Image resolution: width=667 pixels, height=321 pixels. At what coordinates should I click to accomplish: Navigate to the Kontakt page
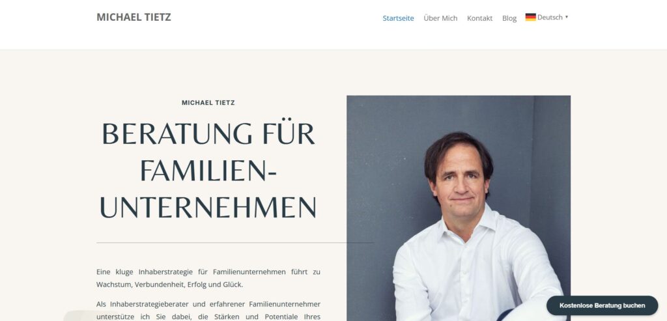pos(479,18)
